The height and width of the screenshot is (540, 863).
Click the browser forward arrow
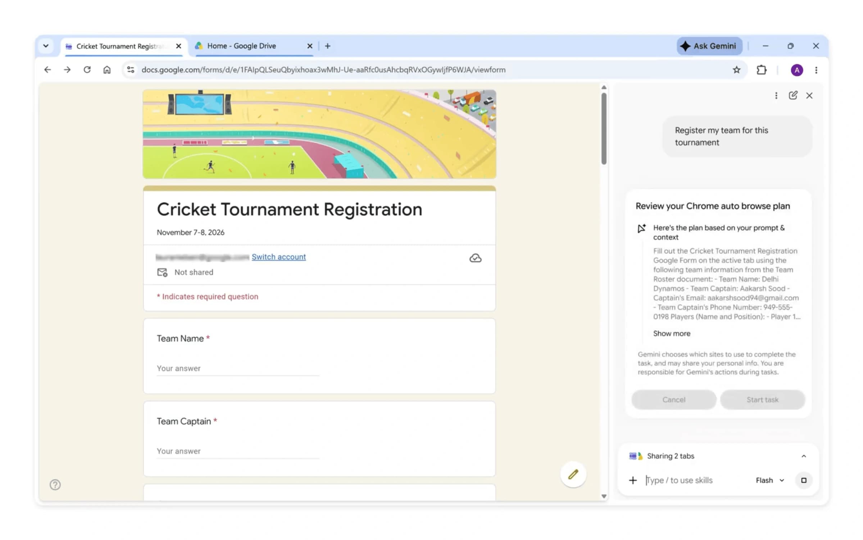pyautogui.click(x=67, y=70)
